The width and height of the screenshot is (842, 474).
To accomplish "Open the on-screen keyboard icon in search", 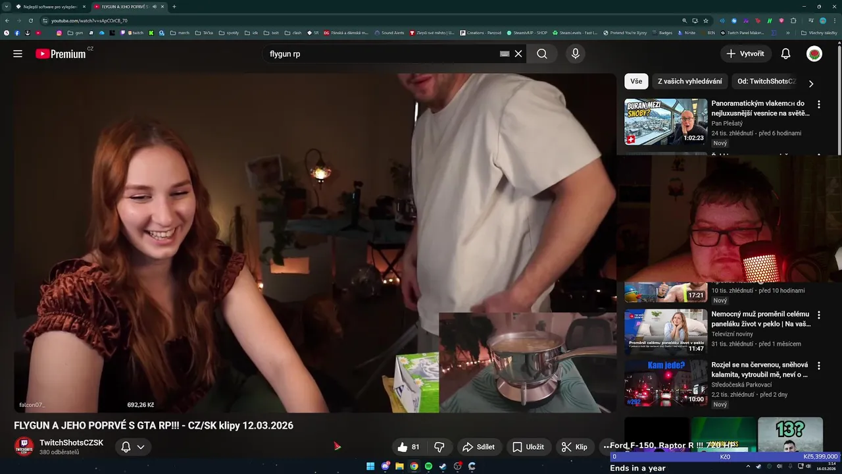I will 505,54.
